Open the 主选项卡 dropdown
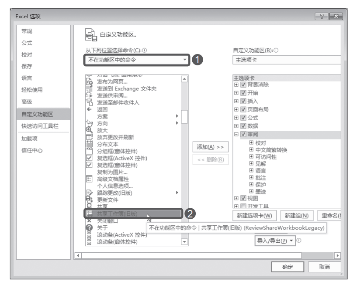357x288 pixels. coord(287,60)
